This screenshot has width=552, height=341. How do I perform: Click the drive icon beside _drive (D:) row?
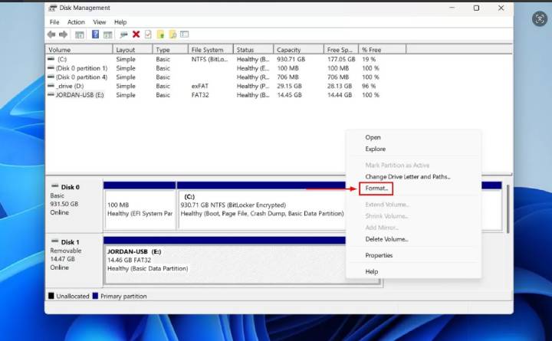(x=51, y=86)
